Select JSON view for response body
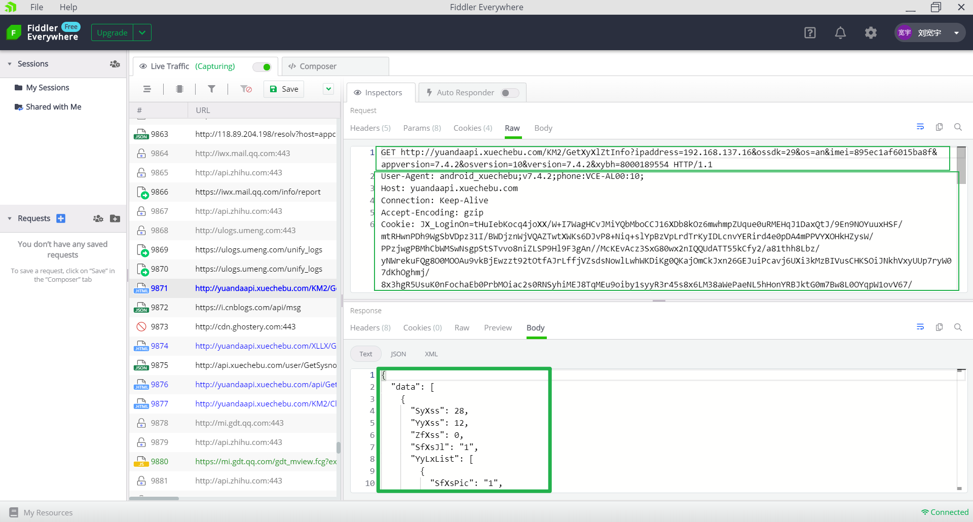973x522 pixels. pos(398,354)
